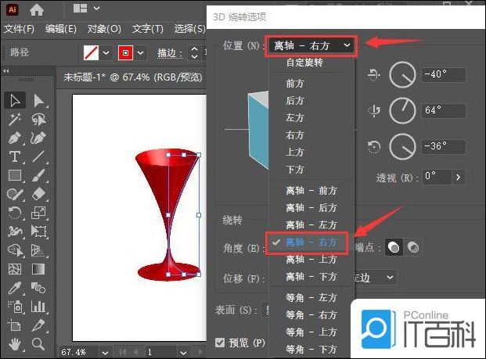Select the Pen tool
This screenshot has height=359, width=486.
[15, 138]
